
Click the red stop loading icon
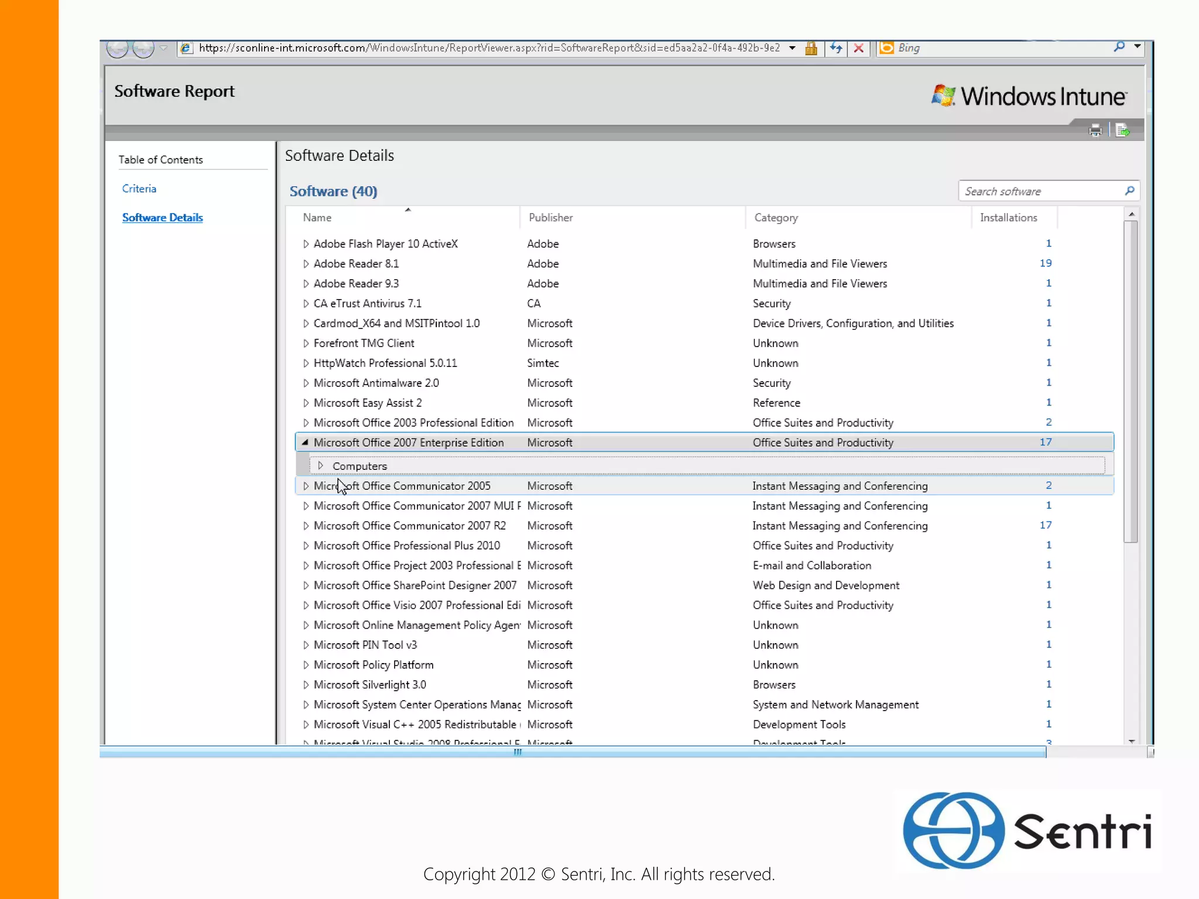pos(858,48)
